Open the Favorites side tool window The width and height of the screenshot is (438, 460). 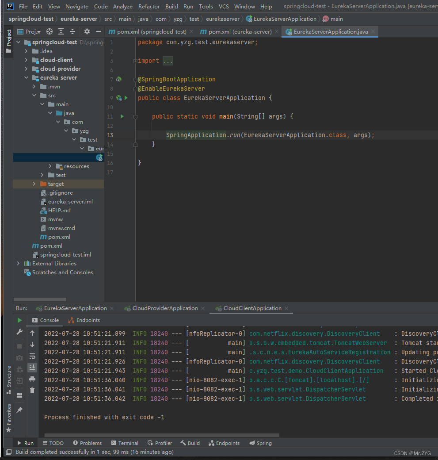tap(9, 418)
